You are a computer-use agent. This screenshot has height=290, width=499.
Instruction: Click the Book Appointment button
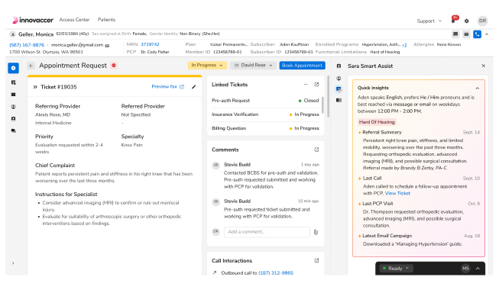point(302,65)
